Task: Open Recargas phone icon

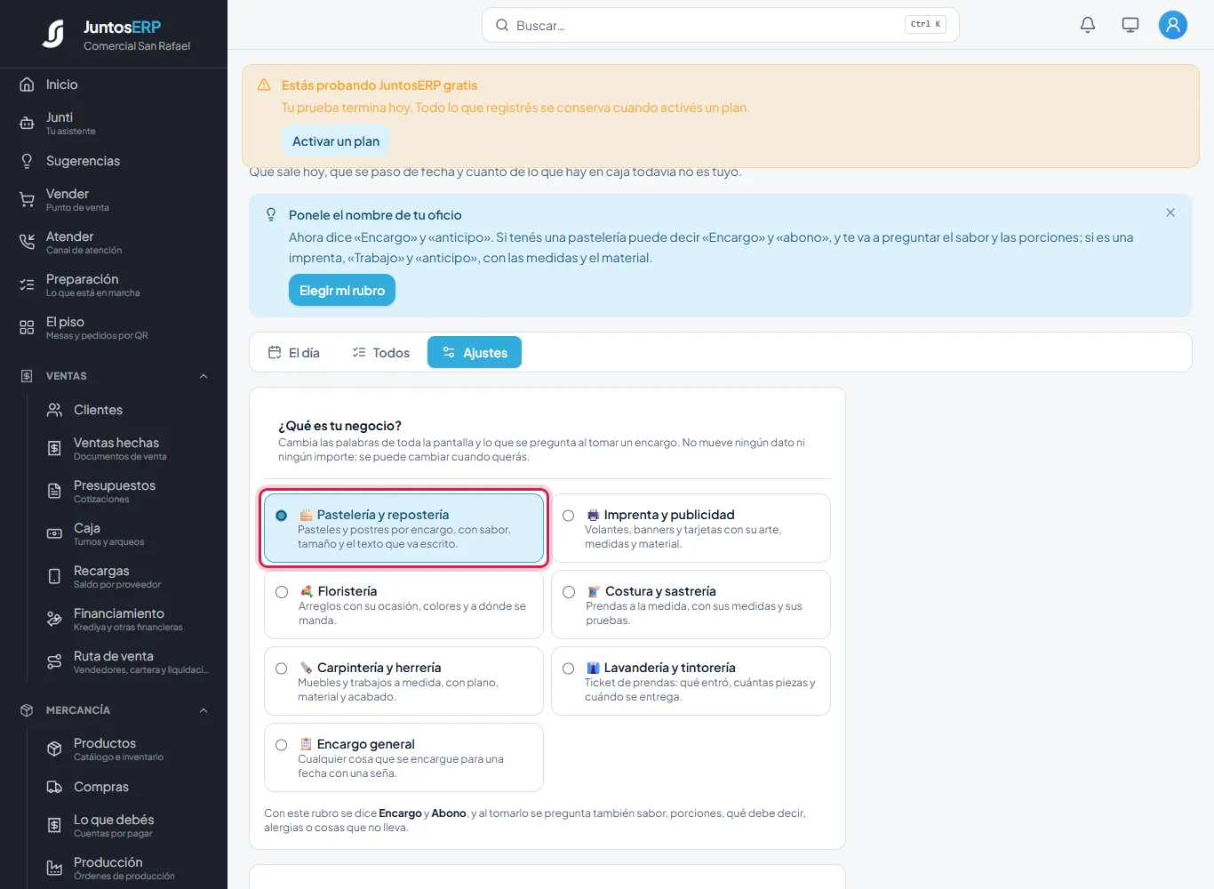Action: 54,577
